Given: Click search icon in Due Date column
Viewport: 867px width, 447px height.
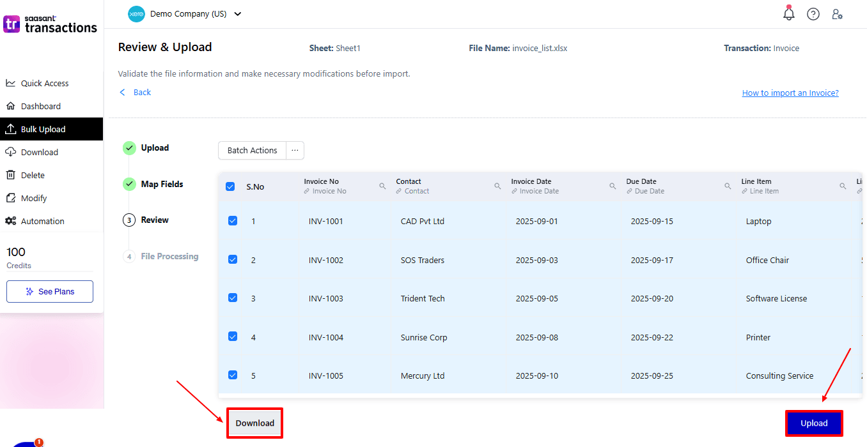Looking at the screenshot, I should pos(728,186).
